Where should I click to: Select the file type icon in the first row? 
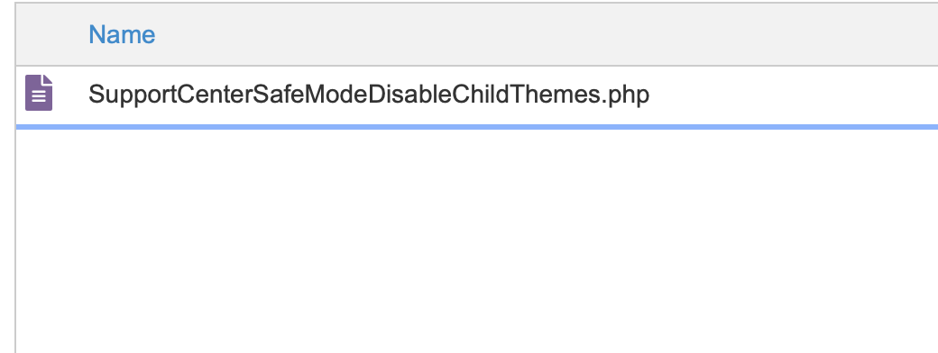pos(39,93)
